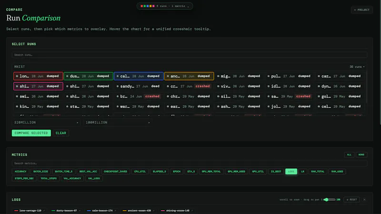Select the sta… 29 May run
The image size is (381, 214).
coord(89,106)
